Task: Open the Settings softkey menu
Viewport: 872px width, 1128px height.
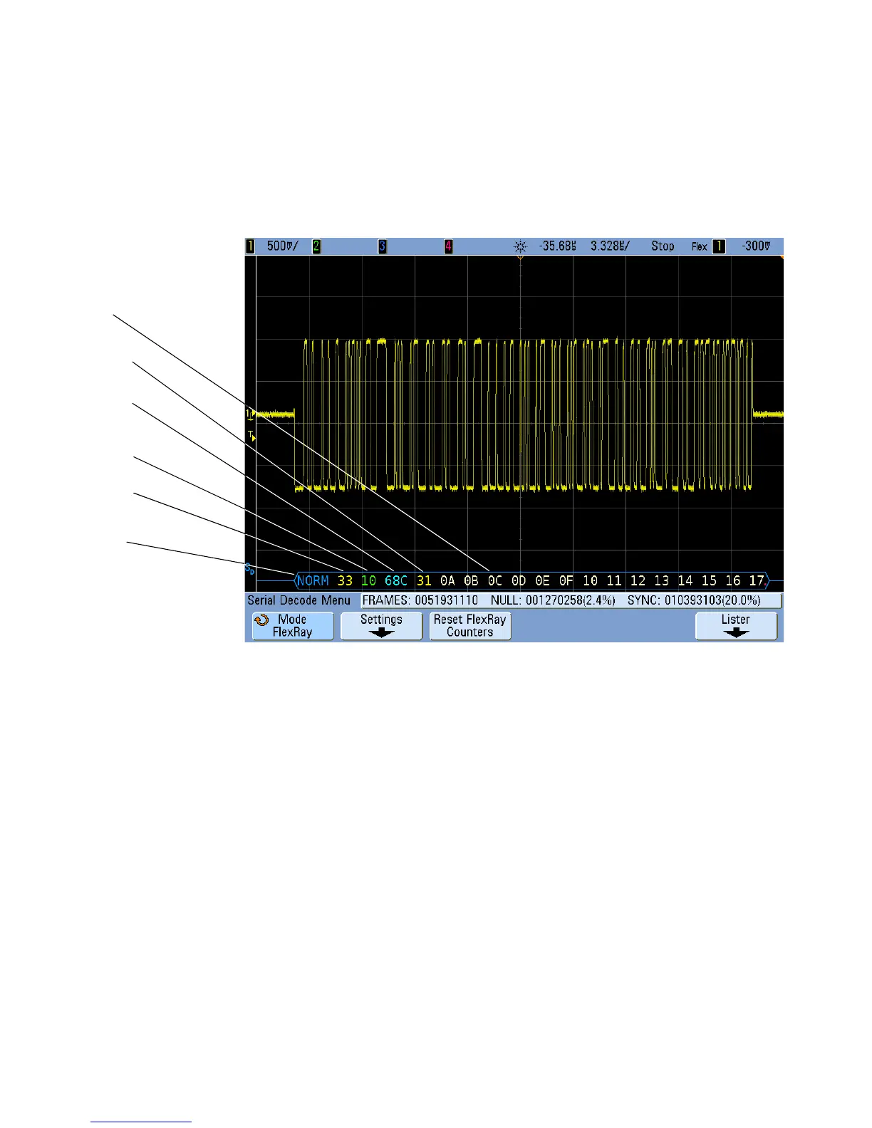Action: (x=381, y=626)
